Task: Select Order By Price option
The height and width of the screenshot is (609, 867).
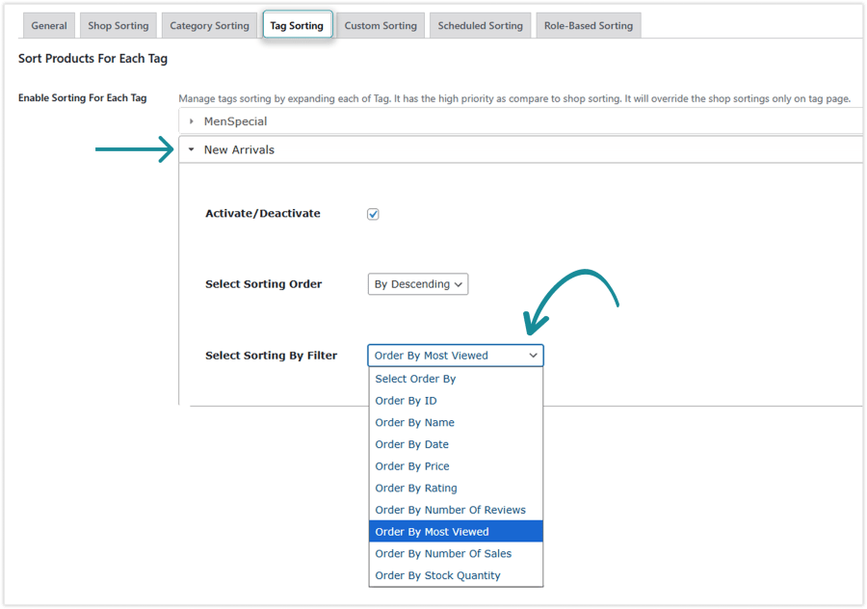Action: tap(412, 465)
